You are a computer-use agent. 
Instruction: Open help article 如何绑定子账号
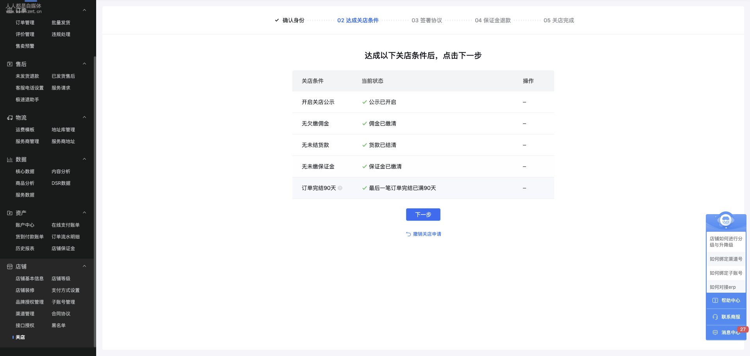(x=726, y=273)
